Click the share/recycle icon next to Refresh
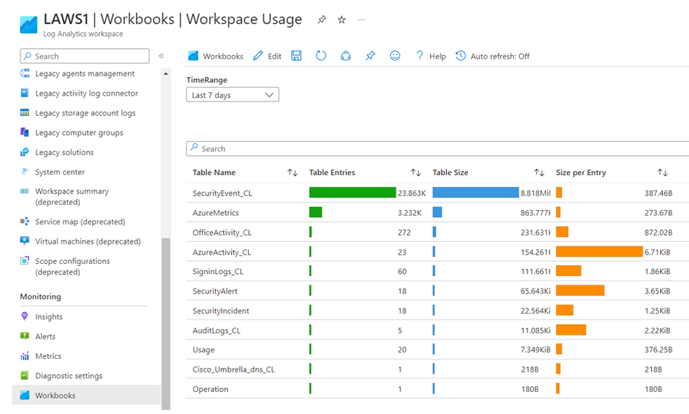This screenshot has width=689, height=414. [346, 56]
